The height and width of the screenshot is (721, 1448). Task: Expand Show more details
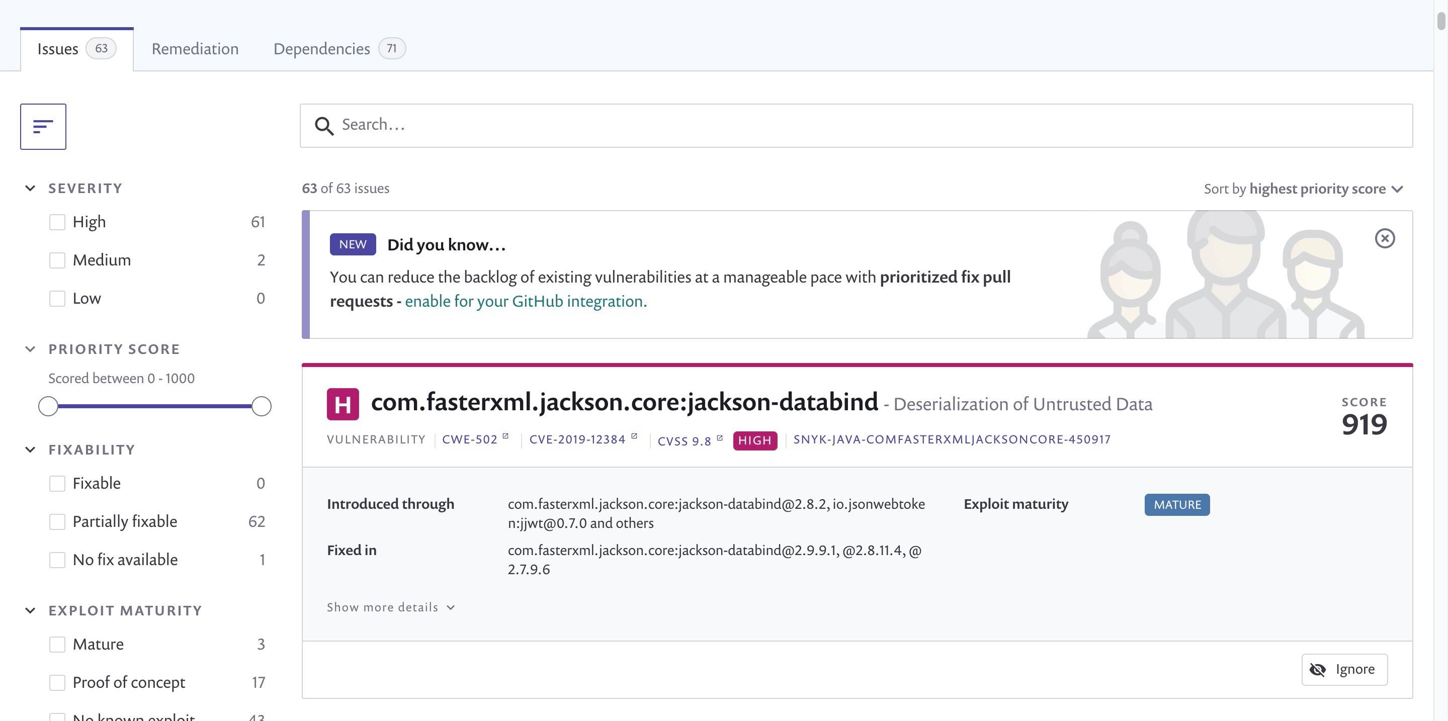pos(391,607)
